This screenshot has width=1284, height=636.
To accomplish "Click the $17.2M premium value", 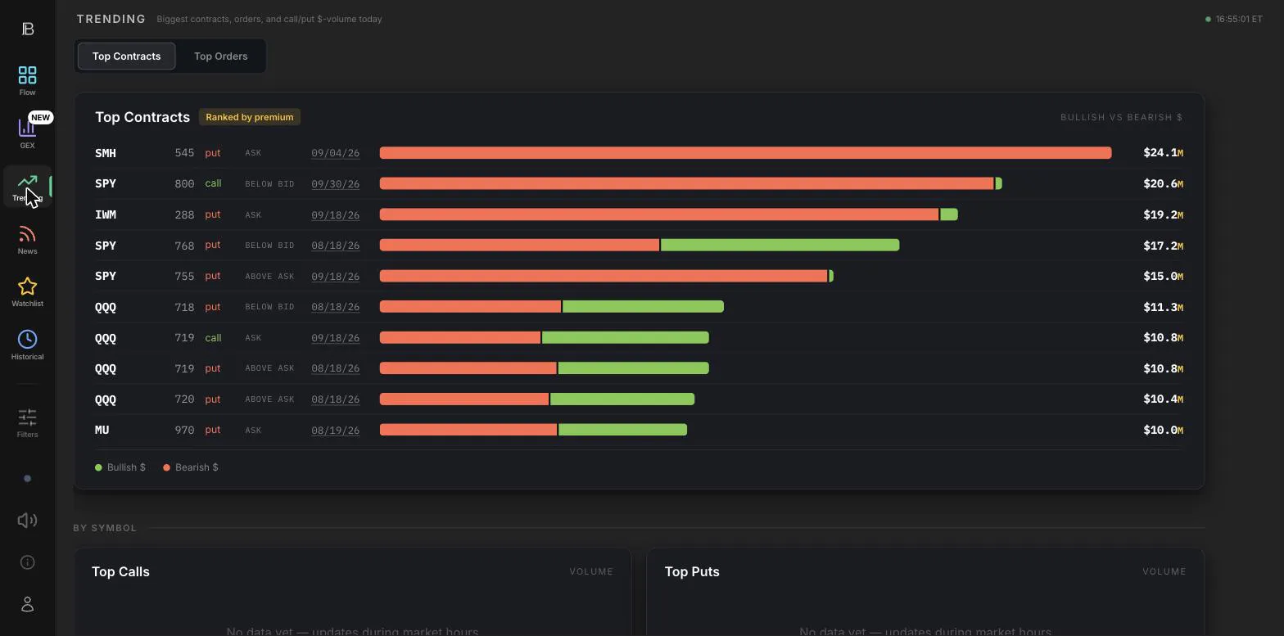I will click(1163, 246).
